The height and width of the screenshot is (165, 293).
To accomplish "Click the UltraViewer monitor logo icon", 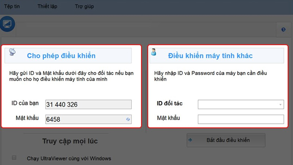I will tap(7, 24).
